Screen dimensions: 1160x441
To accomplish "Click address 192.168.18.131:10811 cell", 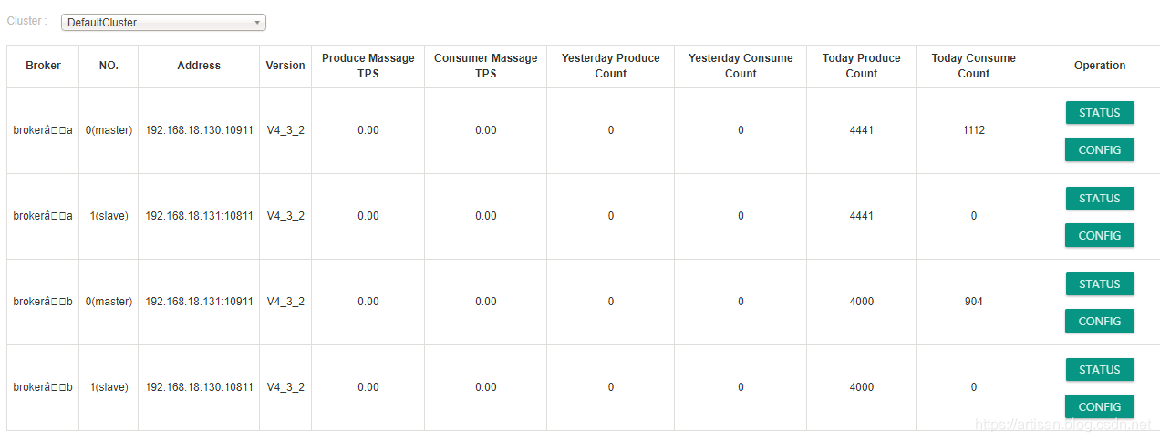I will click(x=199, y=216).
